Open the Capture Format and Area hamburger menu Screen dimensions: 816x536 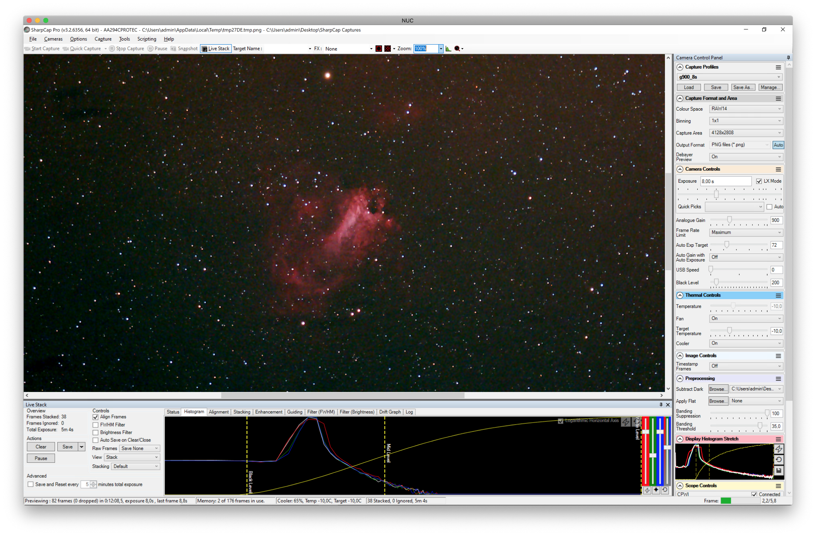click(778, 98)
